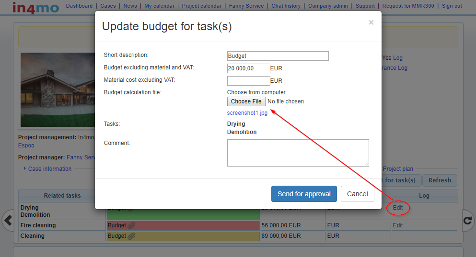Viewport: 476px width, 257px height.
Task: Click the Budget excluding material and VAT field
Action: (x=248, y=68)
